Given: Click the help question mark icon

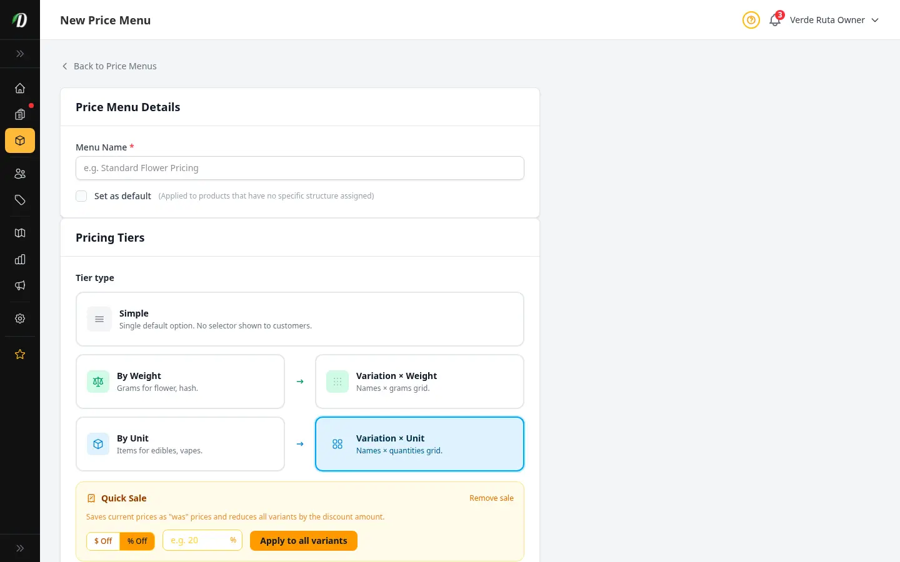Looking at the screenshot, I should click(751, 20).
